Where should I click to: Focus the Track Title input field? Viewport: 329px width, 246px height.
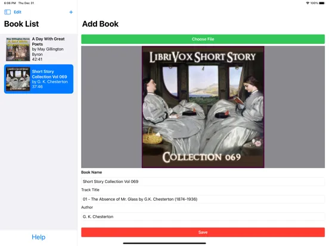tap(203, 199)
